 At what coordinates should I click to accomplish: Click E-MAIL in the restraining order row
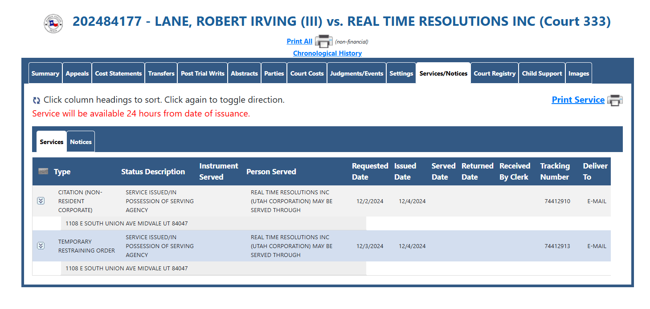[597, 246]
